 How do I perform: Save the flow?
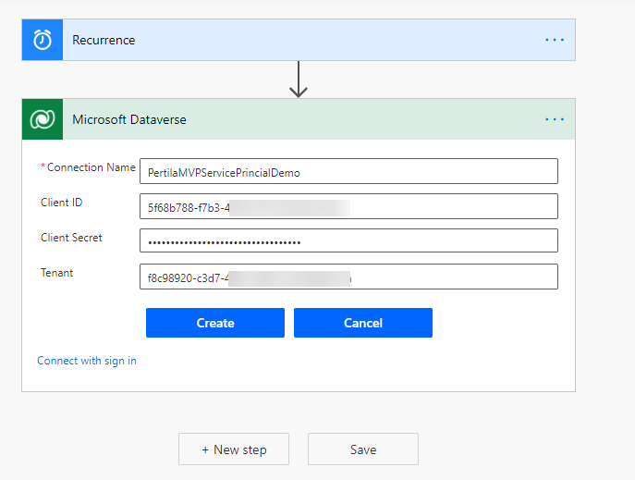(x=362, y=449)
